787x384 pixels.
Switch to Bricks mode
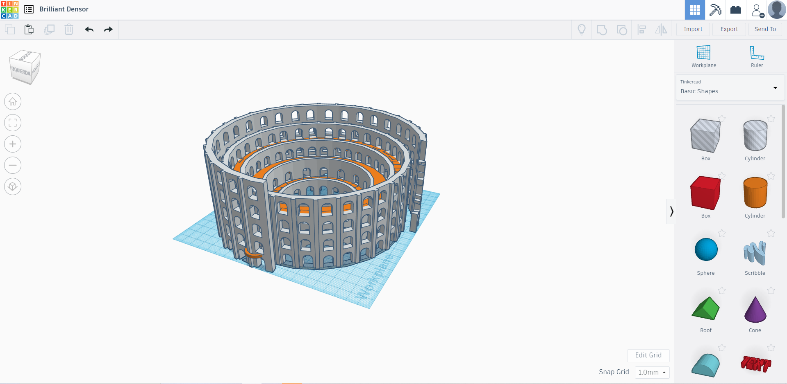coord(736,10)
